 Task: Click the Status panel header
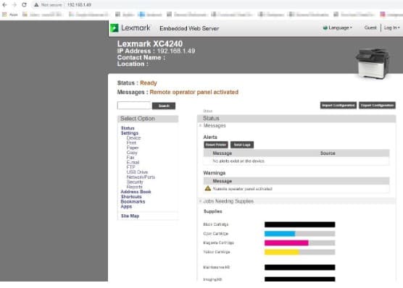[x=296, y=119]
